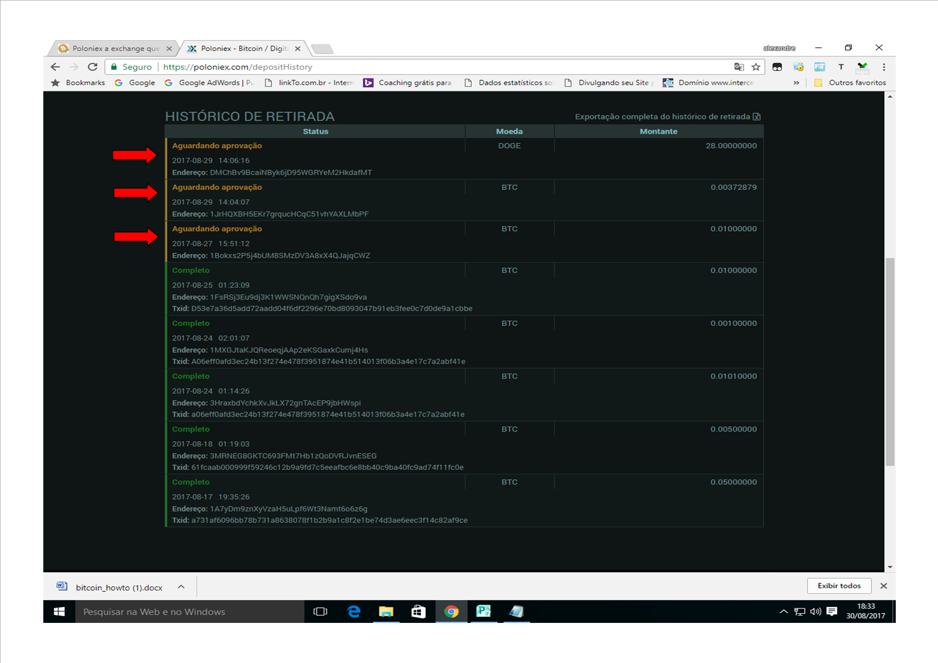Image resolution: width=938 pixels, height=663 pixels.
Task: Open the Google AdWords bookmark
Action: (x=209, y=82)
